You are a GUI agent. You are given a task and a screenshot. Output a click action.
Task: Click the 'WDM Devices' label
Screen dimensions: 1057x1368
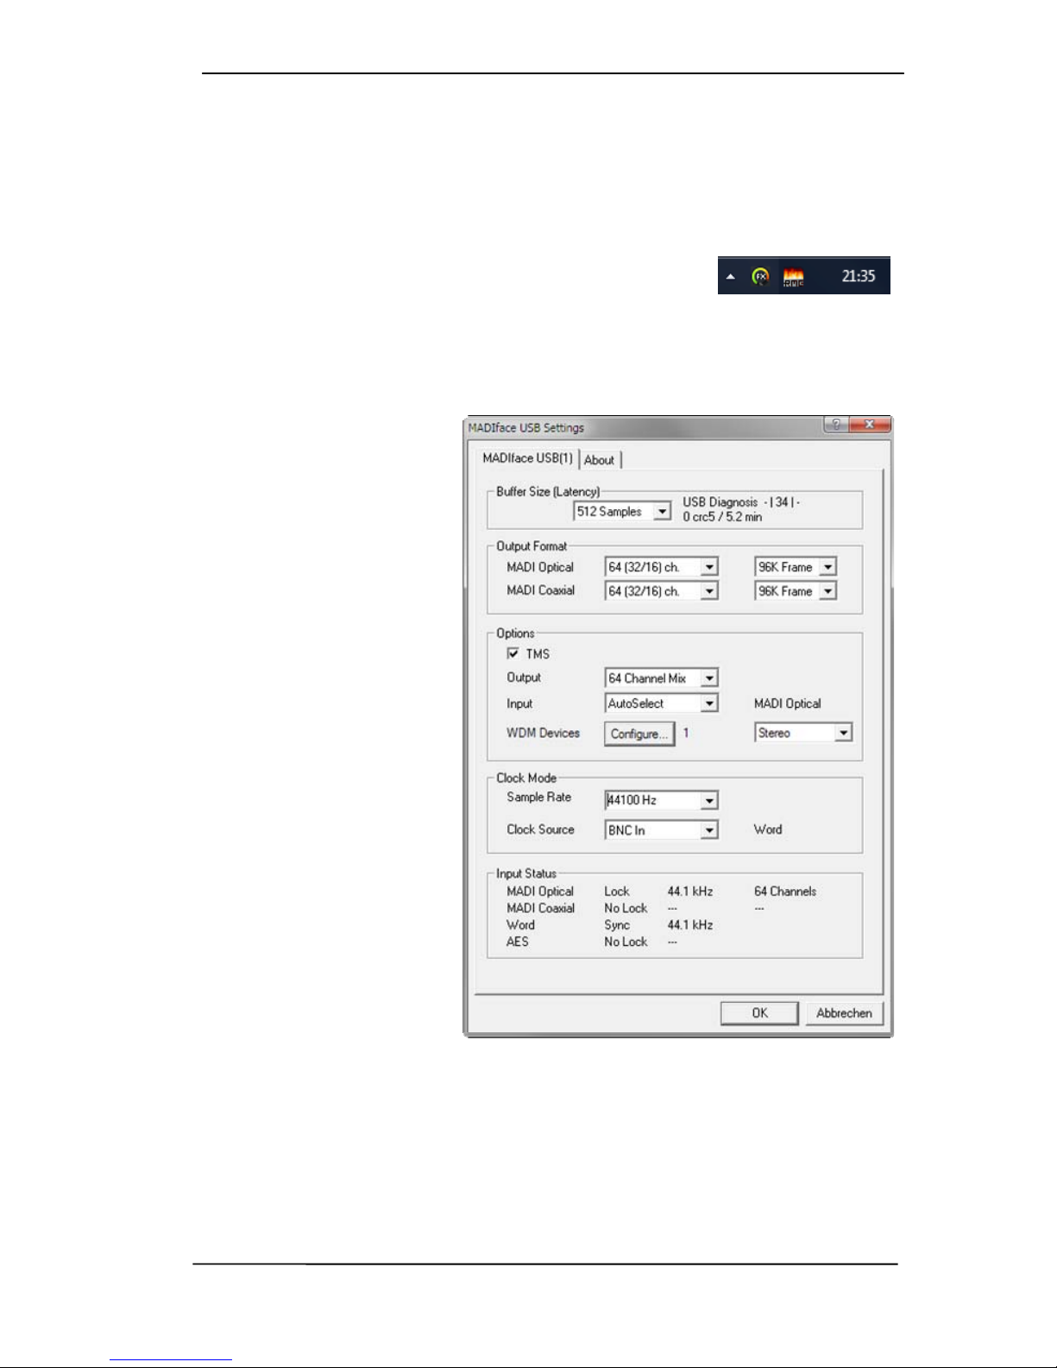(544, 733)
